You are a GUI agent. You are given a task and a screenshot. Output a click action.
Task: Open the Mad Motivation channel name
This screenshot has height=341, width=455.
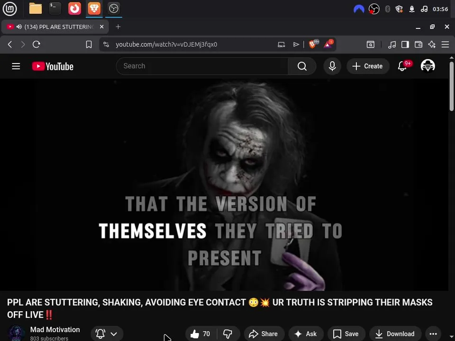[55, 330]
